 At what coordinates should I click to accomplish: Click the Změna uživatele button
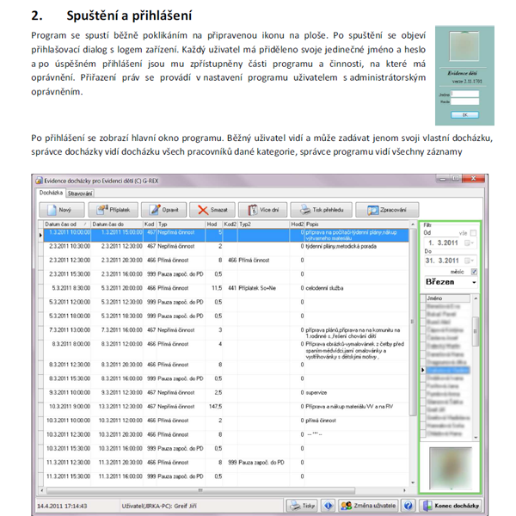[x=368, y=506]
